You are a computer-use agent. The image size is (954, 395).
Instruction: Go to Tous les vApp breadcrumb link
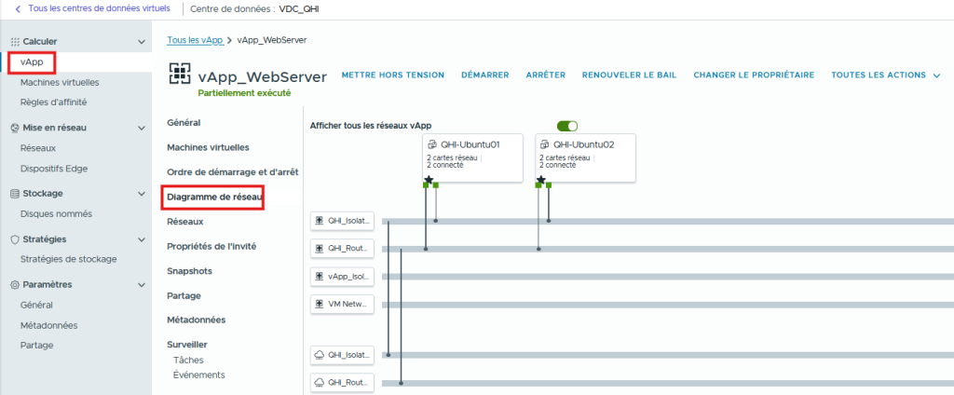tap(193, 41)
